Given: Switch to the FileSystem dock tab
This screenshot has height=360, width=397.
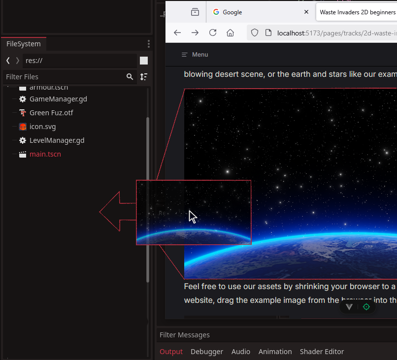Looking at the screenshot, I should coord(24,44).
